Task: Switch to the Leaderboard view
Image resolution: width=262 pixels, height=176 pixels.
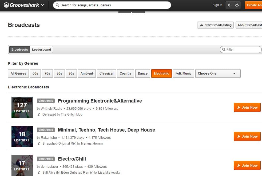Action: [41, 50]
